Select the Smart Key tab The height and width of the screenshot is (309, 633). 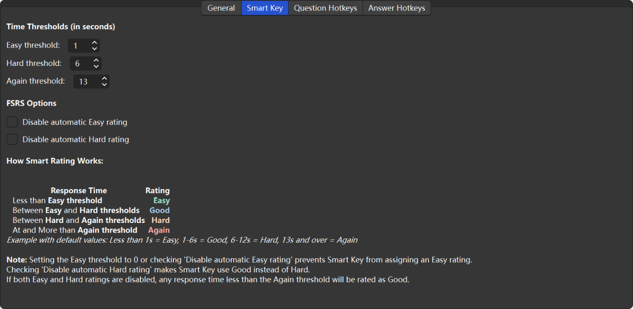[265, 8]
